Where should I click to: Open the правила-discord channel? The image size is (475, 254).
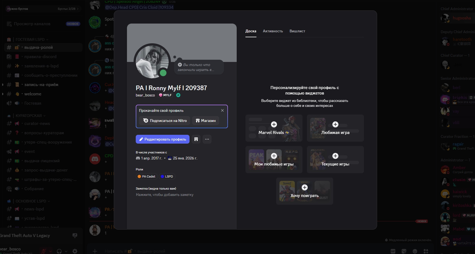tap(43, 57)
